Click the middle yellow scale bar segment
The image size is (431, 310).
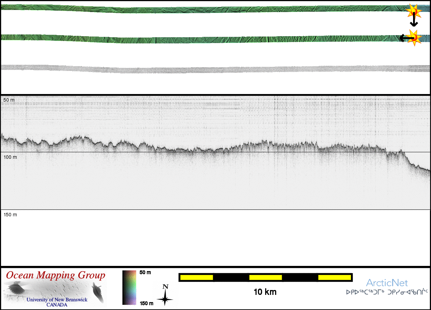click(265, 277)
